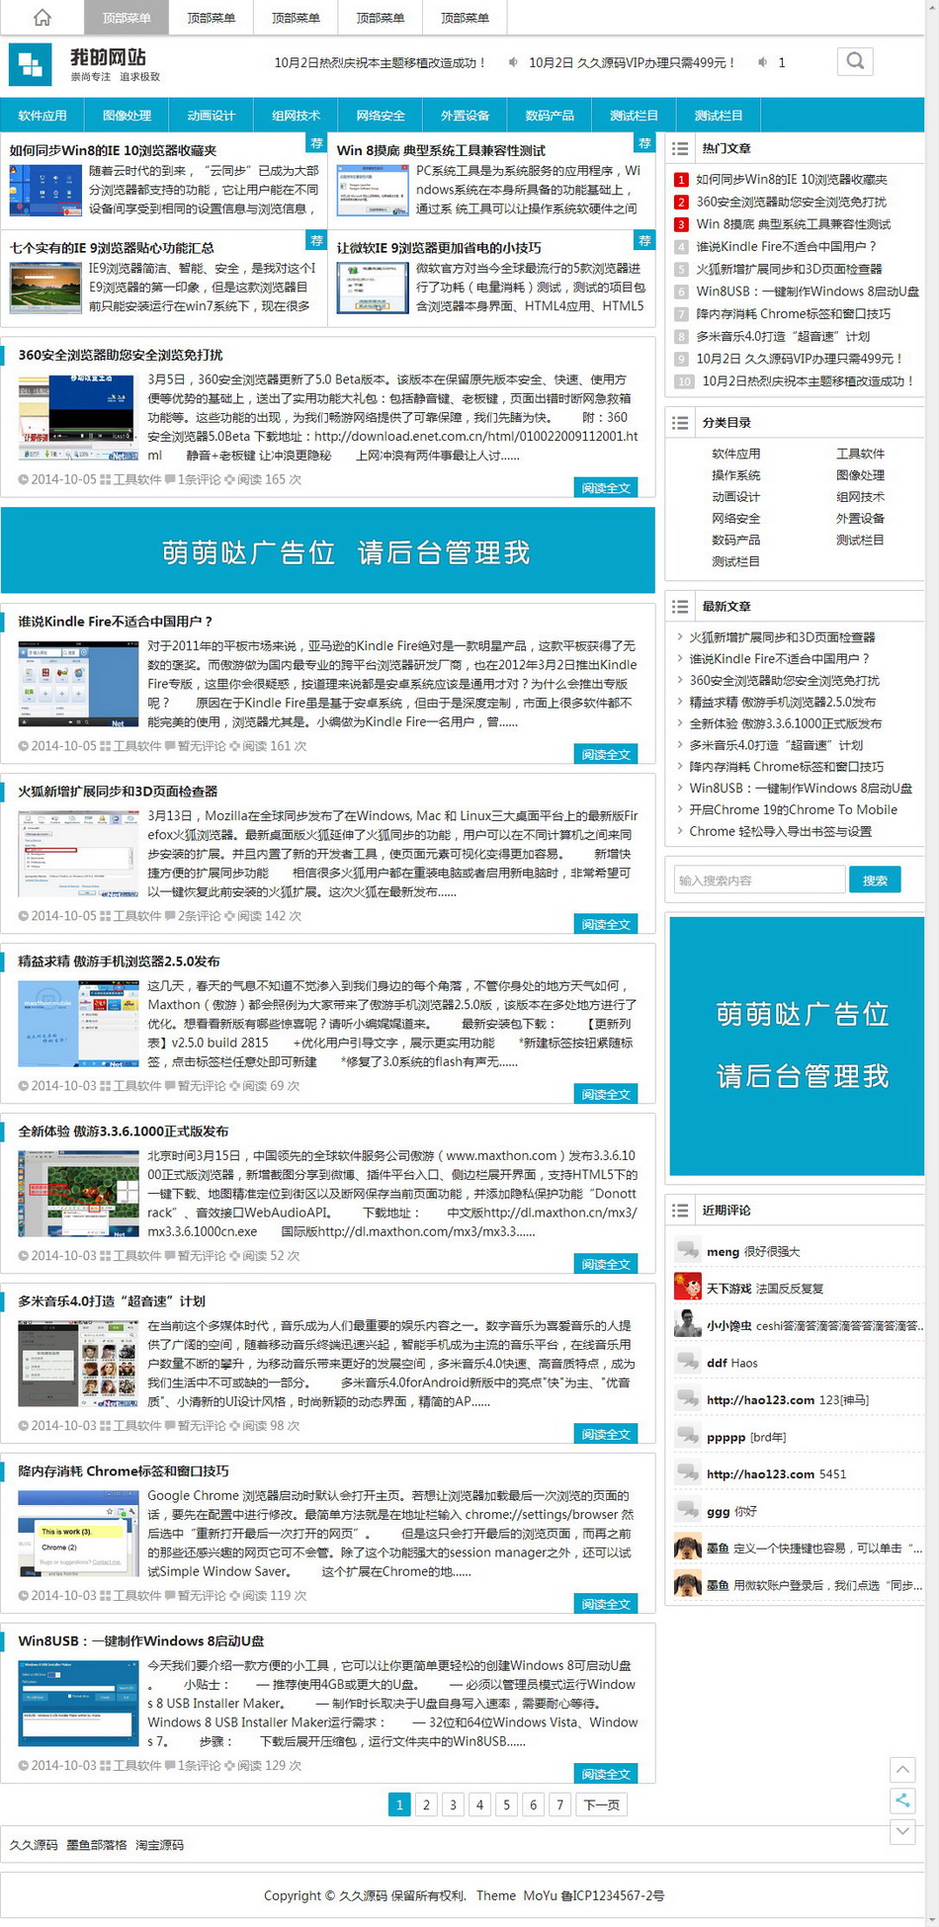Open 多米音乐4.0打造“超音速”计划 in 热门文章
Image resolution: width=939 pixels, height=1927 pixels.
tap(783, 336)
